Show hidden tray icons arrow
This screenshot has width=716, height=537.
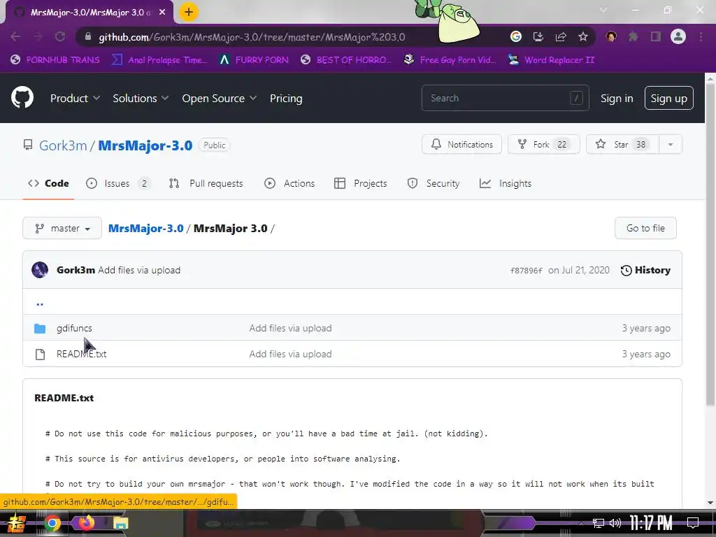(x=581, y=523)
